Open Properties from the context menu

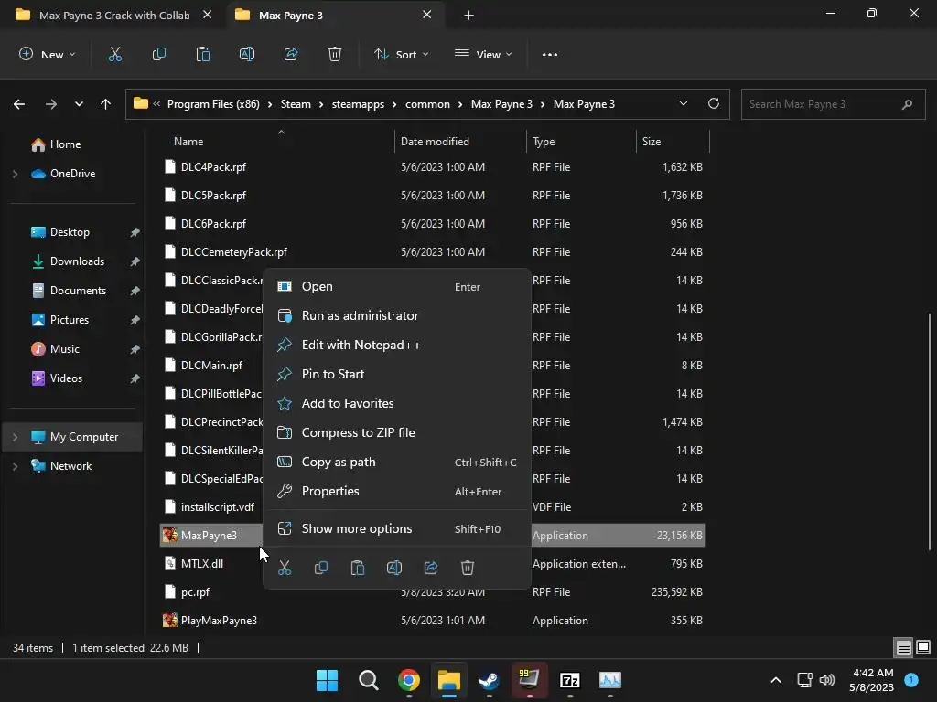pos(397,491)
